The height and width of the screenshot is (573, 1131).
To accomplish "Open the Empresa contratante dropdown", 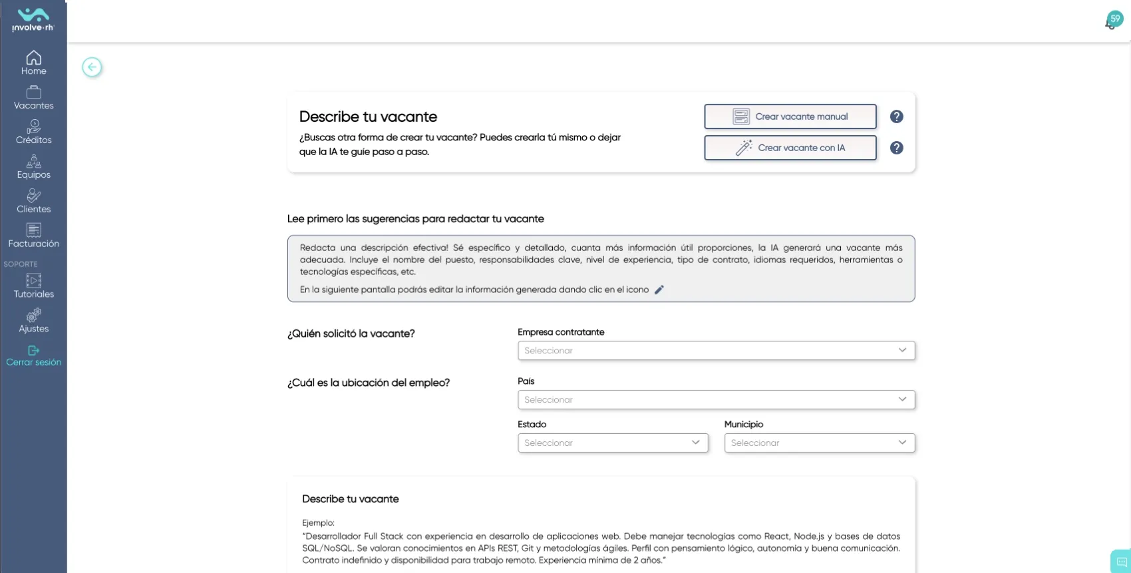I will [x=717, y=351].
